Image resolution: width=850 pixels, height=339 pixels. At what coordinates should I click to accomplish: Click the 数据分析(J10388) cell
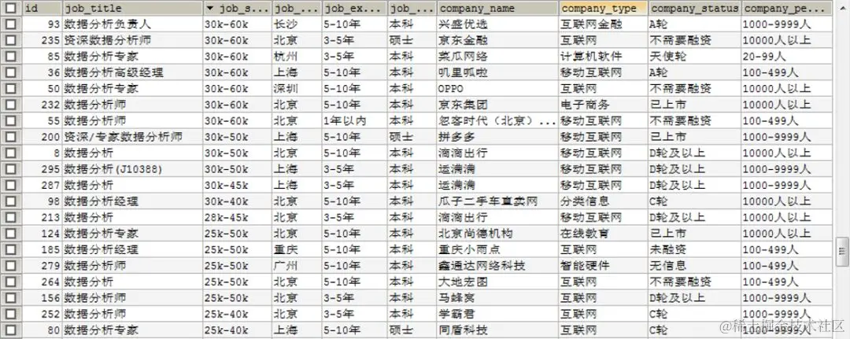133,169
